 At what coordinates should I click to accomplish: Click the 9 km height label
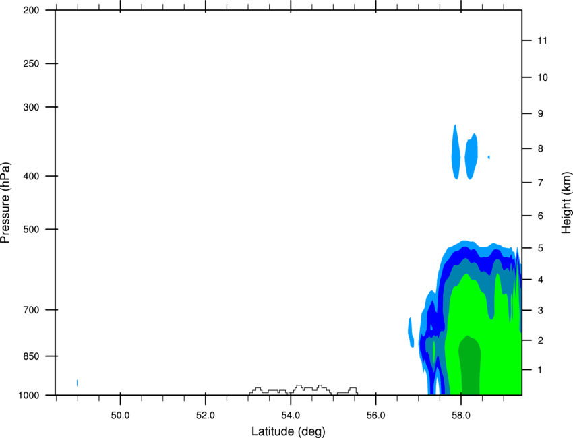click(x=541, y=113)
